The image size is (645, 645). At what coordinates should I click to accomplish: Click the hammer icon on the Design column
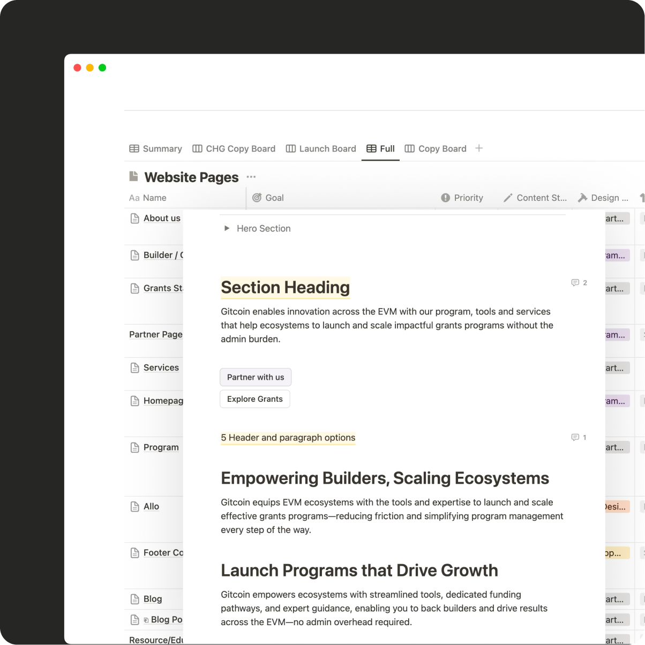point(582,198)
